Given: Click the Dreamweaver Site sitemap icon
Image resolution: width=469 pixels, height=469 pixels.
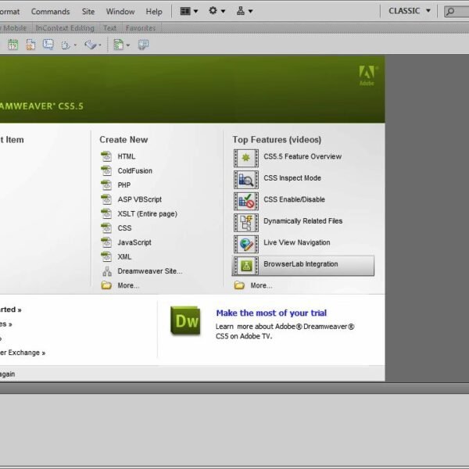Looking at the screenshot, I should (107, 271).
